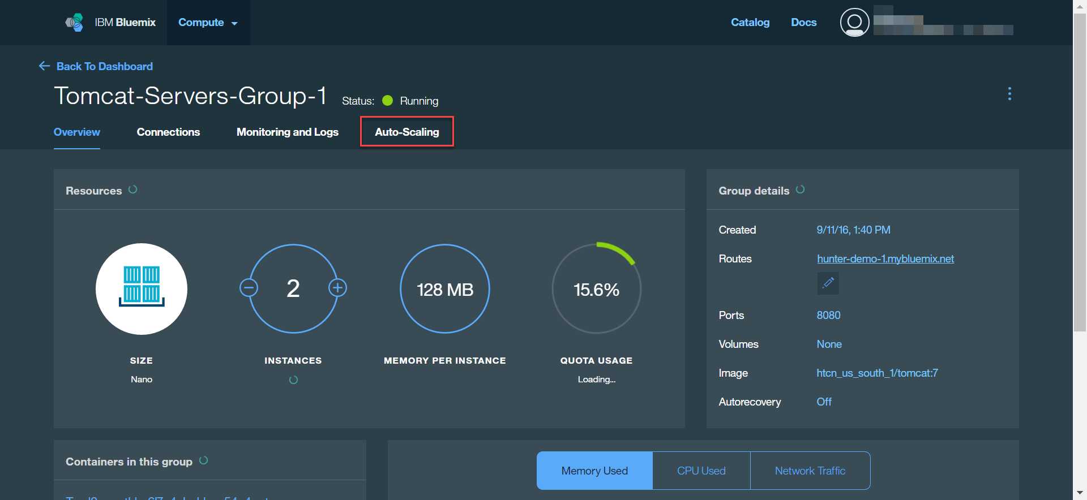Click the quota usage Loading... text
Screen dimensions: 1087x500
click(597, 380)
